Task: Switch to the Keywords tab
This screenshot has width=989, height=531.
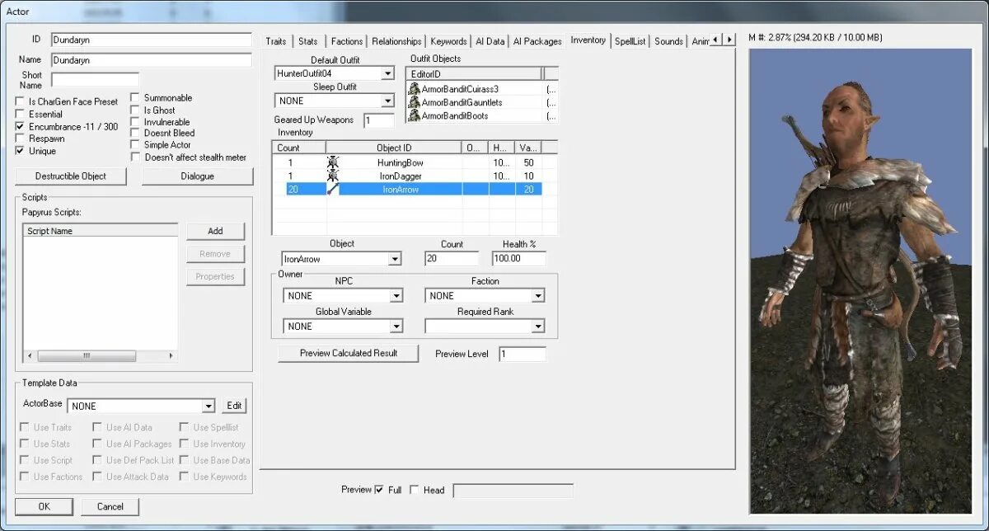Action: click(448, 41)
